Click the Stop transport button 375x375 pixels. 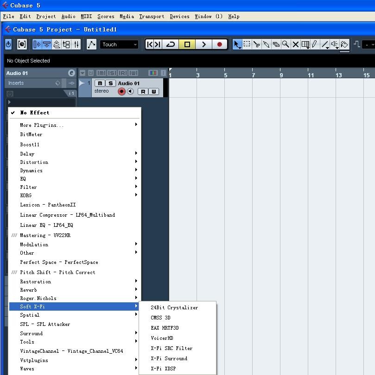187,44
